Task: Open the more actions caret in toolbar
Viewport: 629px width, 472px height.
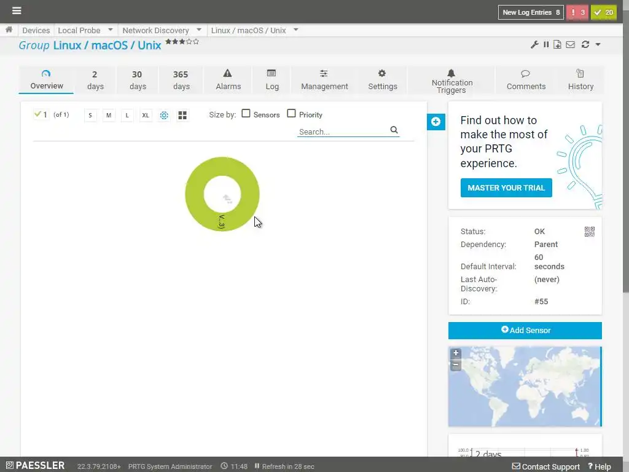Action: point(598,44)
